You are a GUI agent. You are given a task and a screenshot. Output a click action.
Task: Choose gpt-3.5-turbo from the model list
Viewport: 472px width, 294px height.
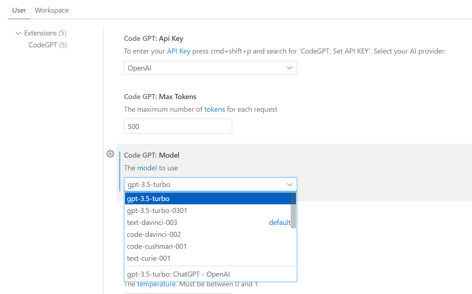tap(208, 199)
